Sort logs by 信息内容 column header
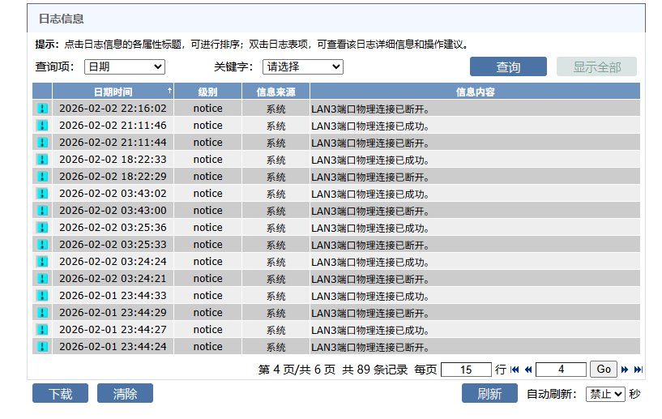 tap(475, 92)
